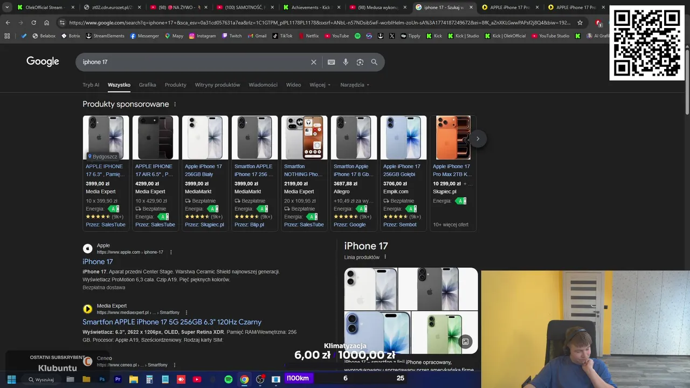Open the Belabox bookmark
690x388 pixels.
44,36
